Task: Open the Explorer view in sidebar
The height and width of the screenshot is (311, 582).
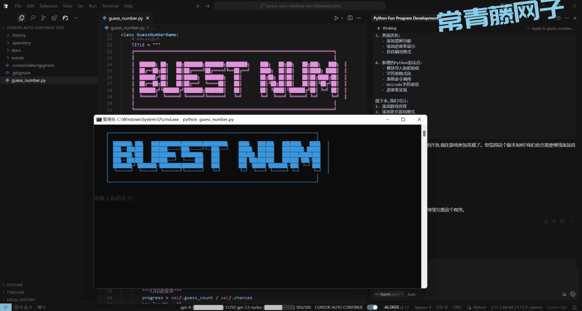Action: click(22, 18)
